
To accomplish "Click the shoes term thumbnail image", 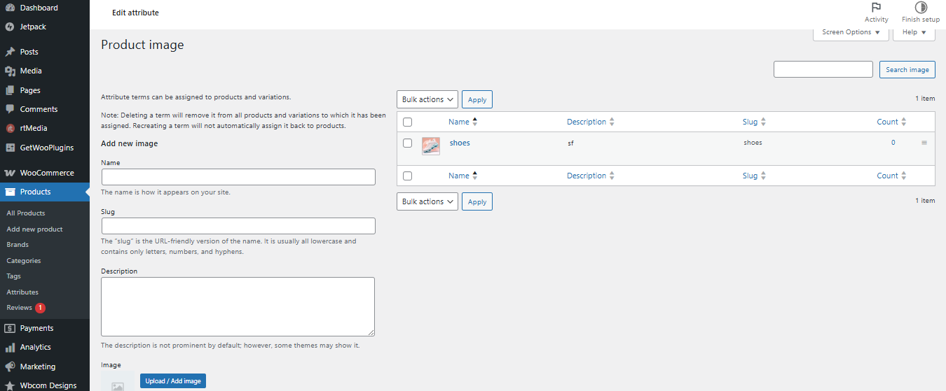I will (x=431, y=145).
